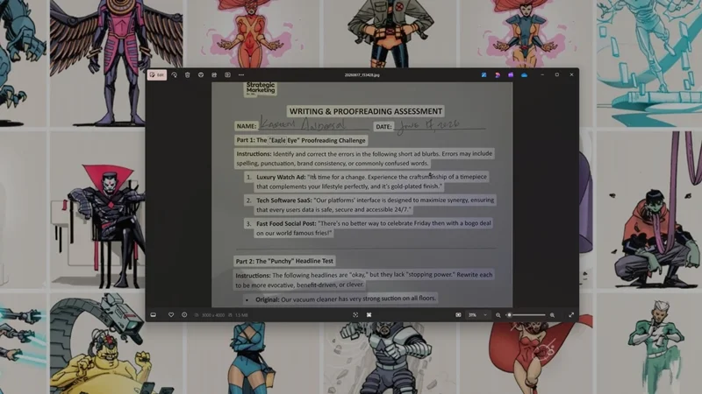
Task: Click the 1.5 MB file size text
Action: click(241, 315)
